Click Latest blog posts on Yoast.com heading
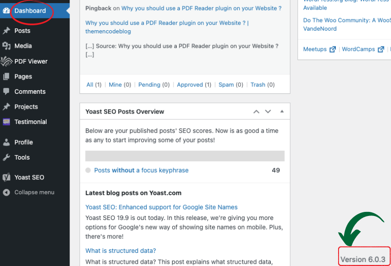The width and height of the screenshot is (391, 266). tap(133, 193)
